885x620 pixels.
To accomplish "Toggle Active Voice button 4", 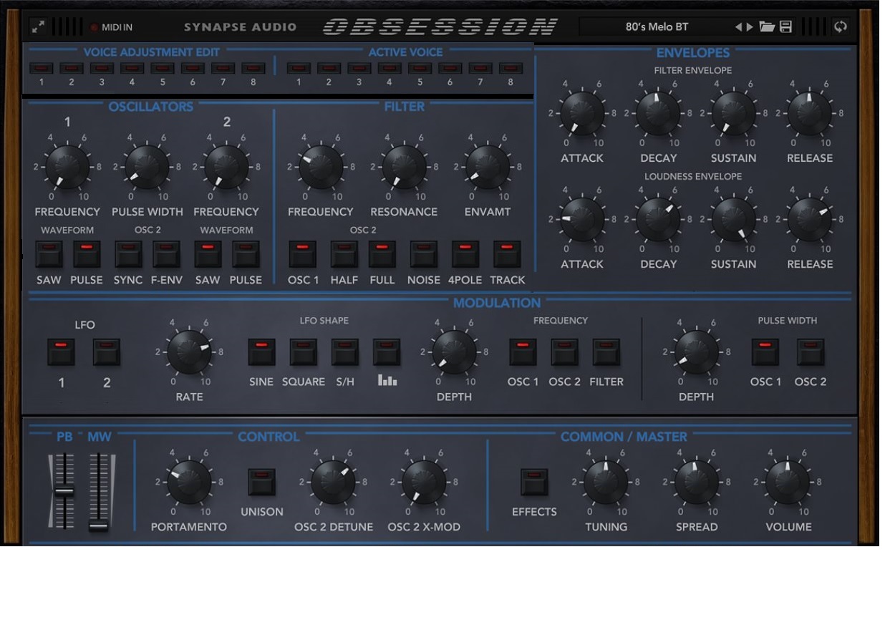I will coord(390,69).
